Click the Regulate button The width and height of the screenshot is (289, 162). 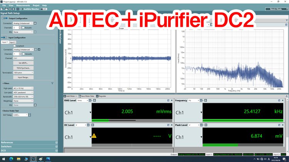tap(101, 96)
